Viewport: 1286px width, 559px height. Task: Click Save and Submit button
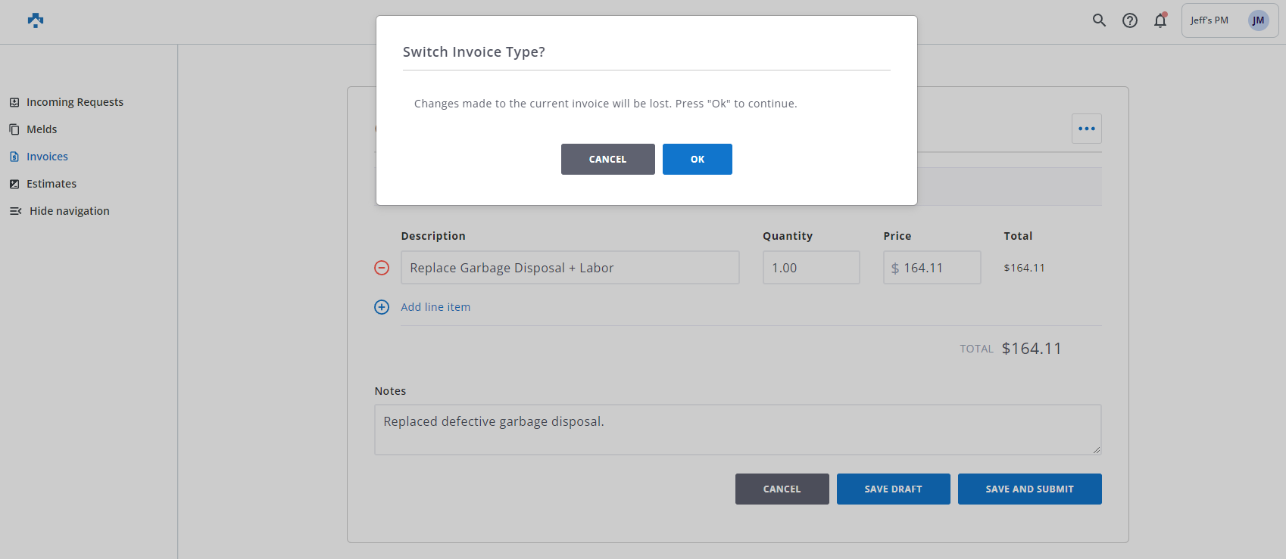(1029, 489)
